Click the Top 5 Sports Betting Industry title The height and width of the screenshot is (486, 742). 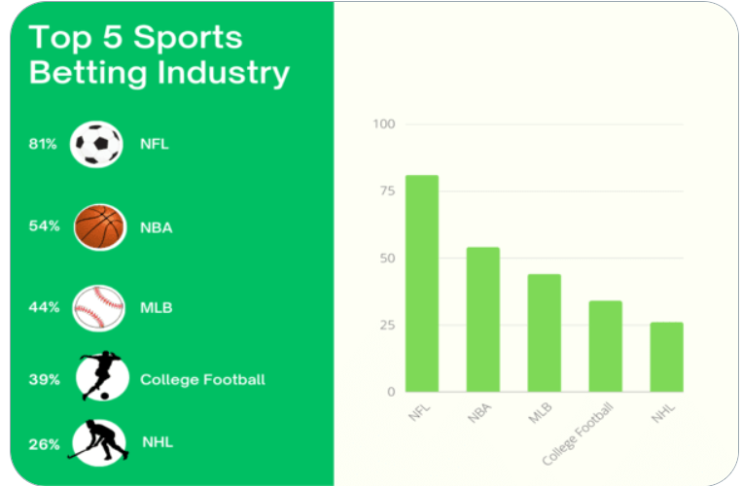159,55
